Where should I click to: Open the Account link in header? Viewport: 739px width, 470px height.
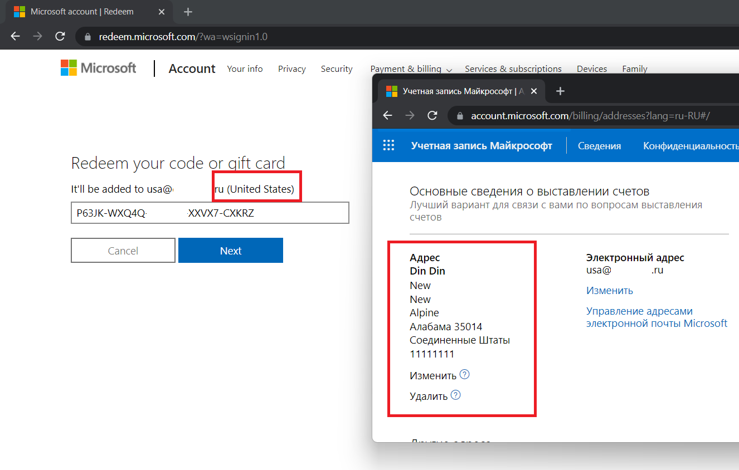coord(192,68)
